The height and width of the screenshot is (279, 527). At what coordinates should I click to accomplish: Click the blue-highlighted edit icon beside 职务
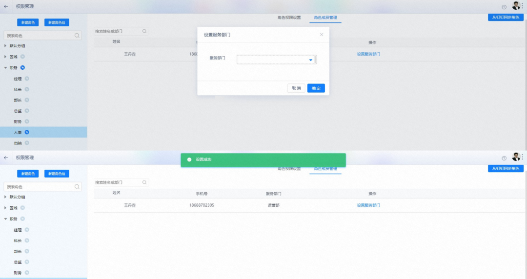point(22,67)
